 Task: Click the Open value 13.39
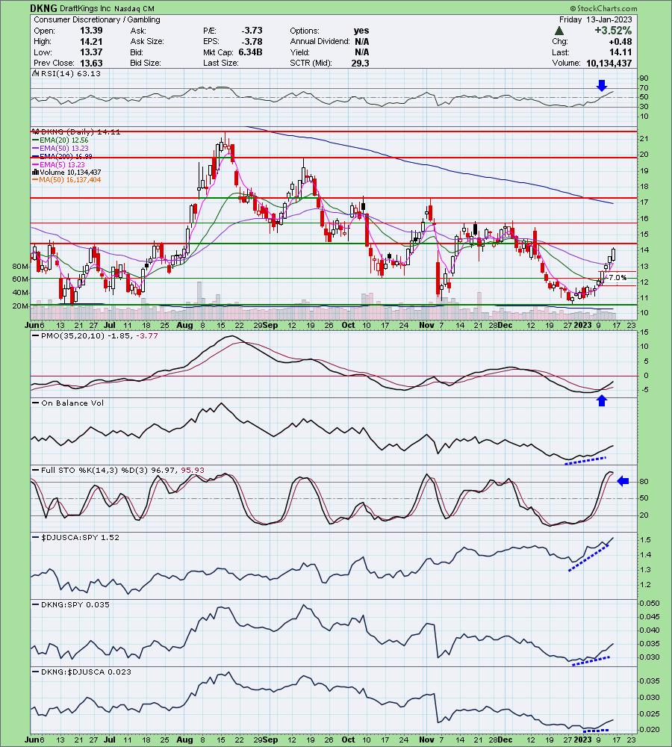pyautogui.click(x=91, y=31)
